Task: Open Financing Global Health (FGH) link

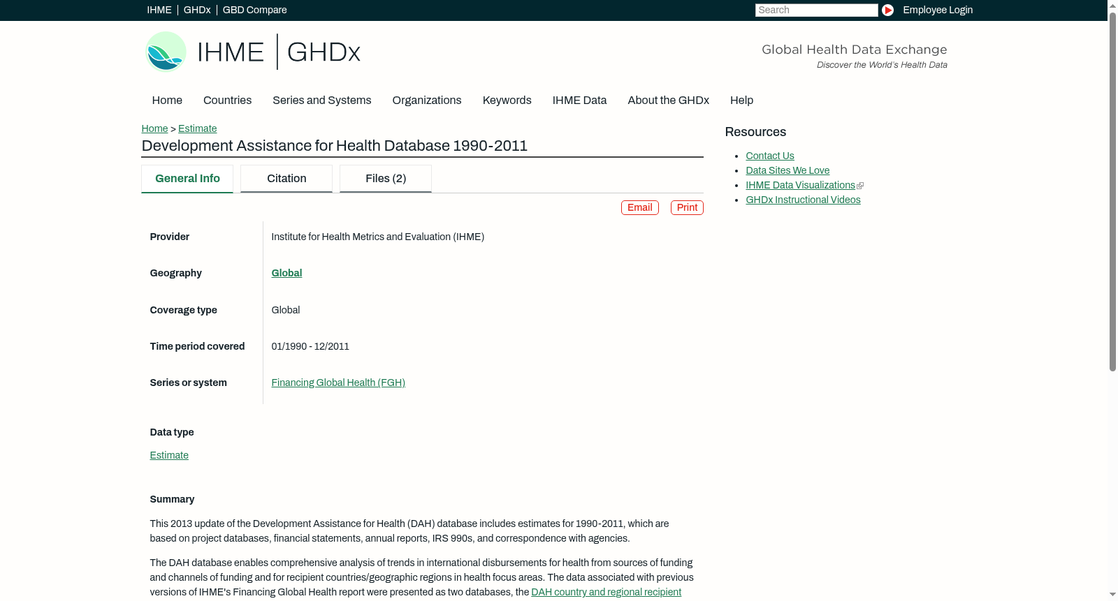Action: tap(338, 383)
